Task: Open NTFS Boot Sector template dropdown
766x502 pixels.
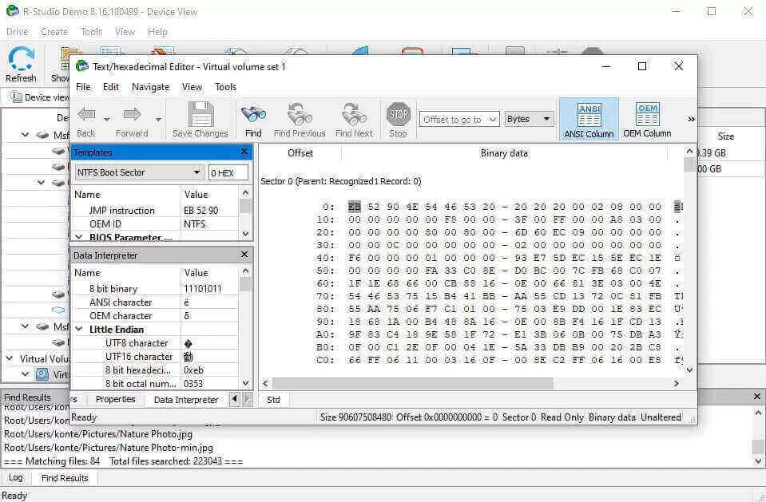Action: [139, 172]
